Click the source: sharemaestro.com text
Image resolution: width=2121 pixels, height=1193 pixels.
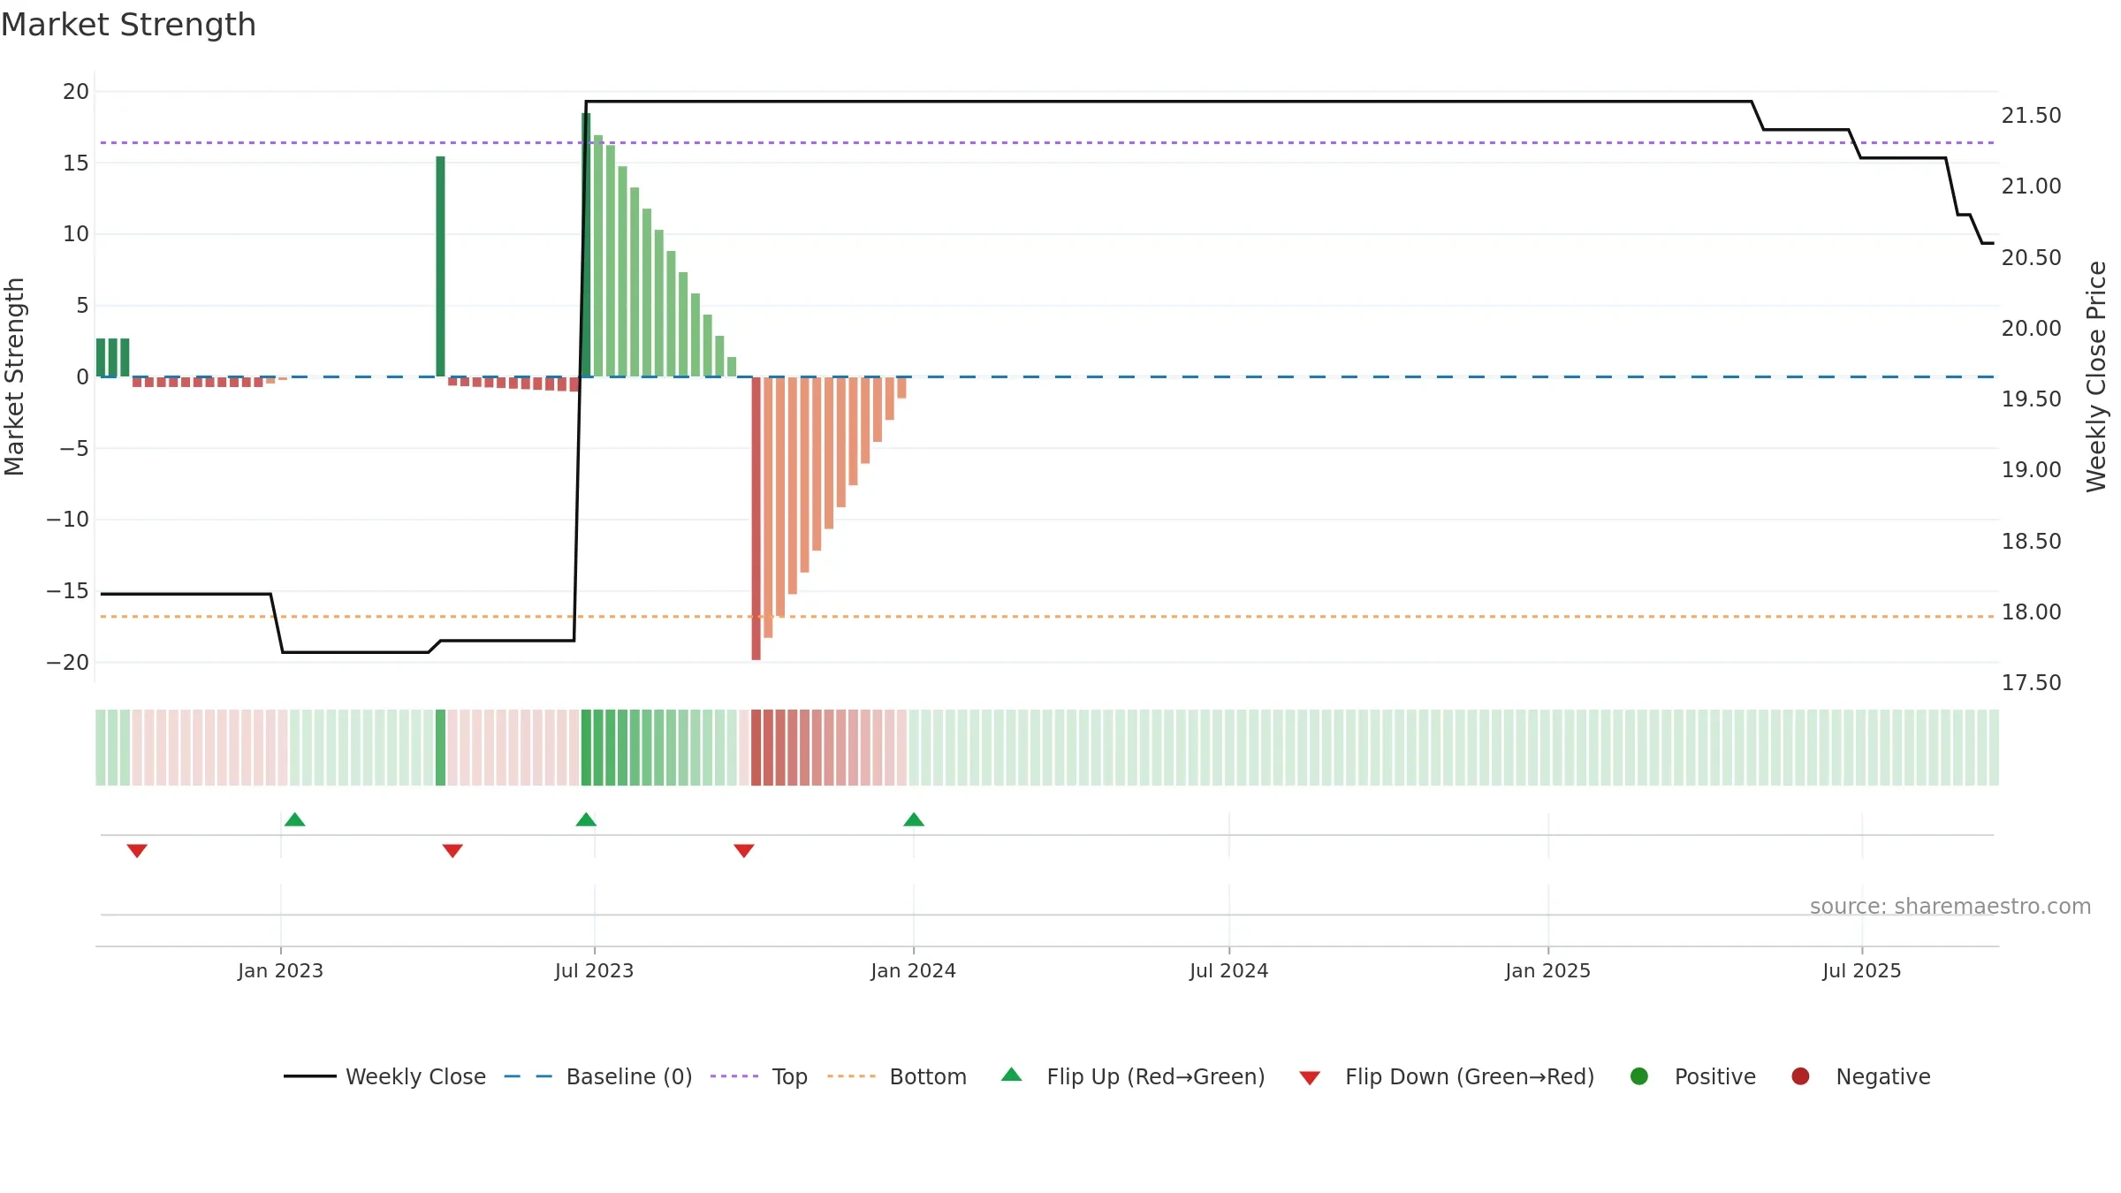(1950, 907)
